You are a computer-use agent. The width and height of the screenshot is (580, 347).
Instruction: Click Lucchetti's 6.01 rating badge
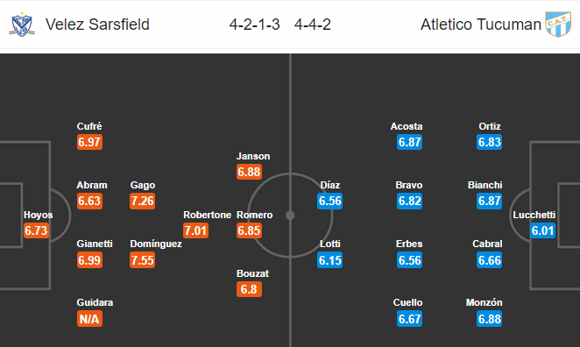click(542, 230)
